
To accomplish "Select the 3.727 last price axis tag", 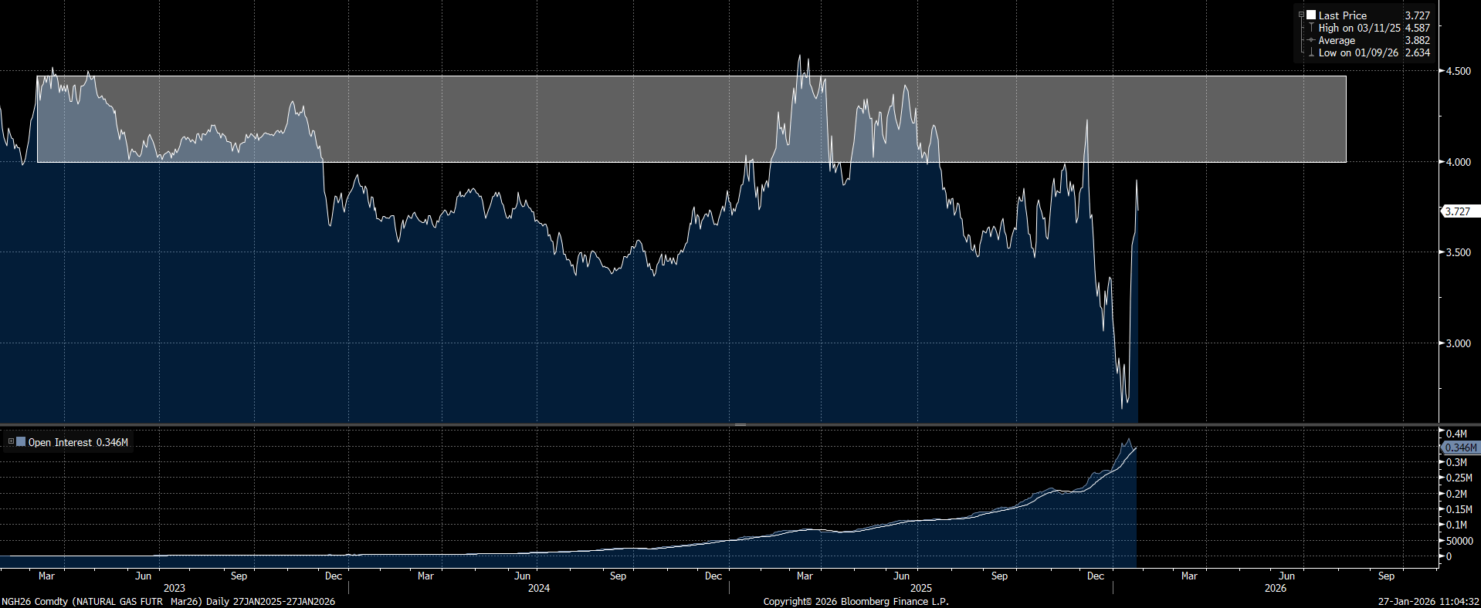I will [x=1458, y=211].
